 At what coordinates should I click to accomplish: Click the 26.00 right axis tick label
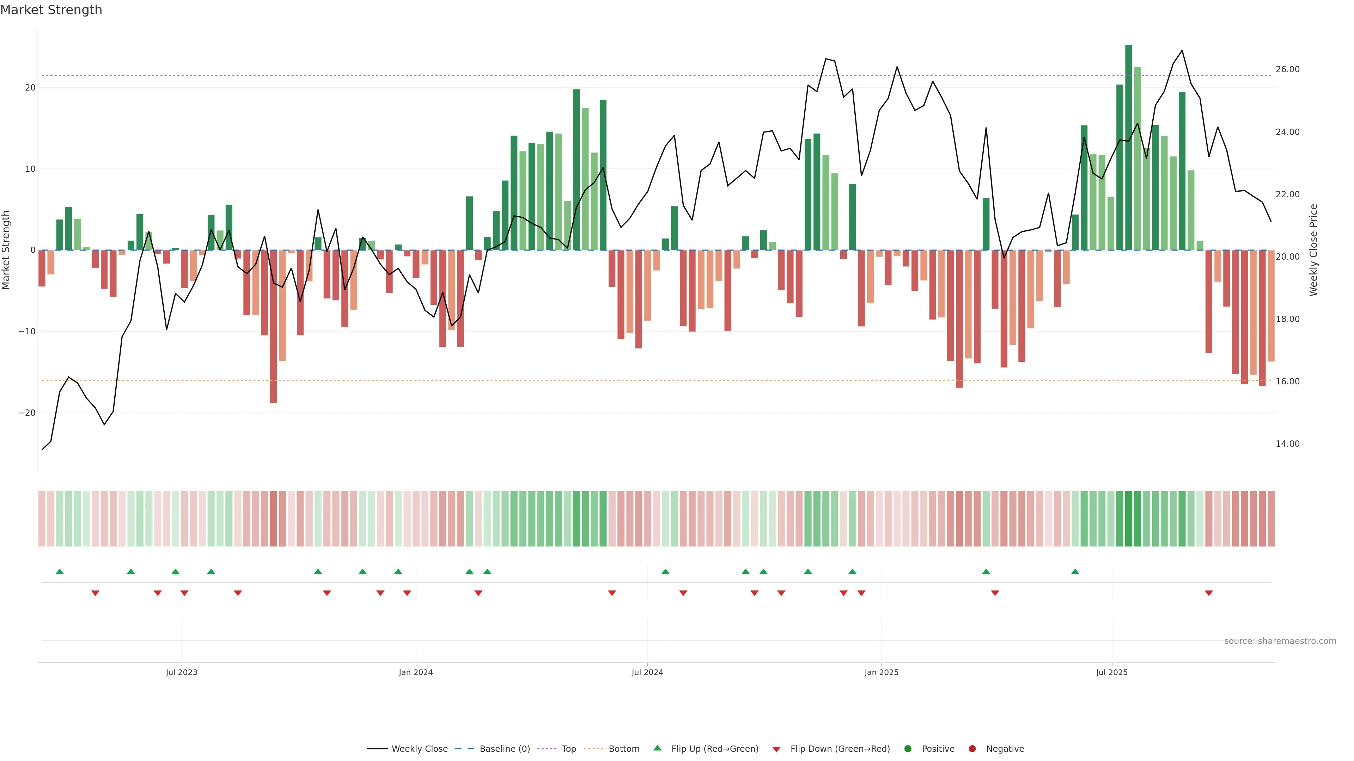1287,69
